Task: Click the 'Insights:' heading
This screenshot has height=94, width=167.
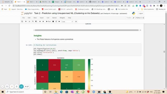Action: [x=38, y=36]
